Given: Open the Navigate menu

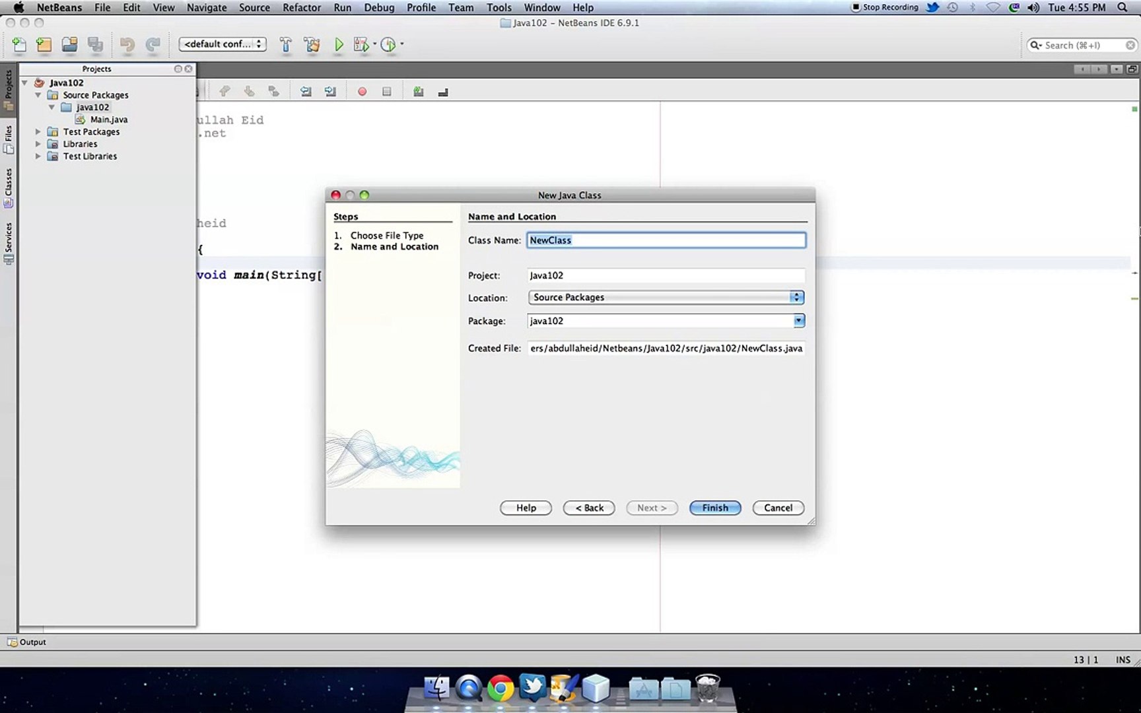Looking at the screenshot, I should [207, 7].
